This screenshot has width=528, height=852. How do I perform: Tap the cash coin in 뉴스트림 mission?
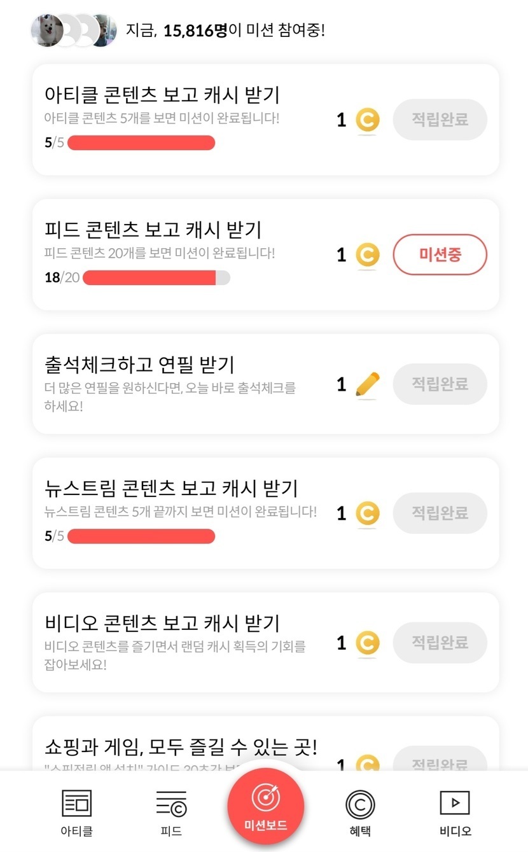pyautogui.click(x=367, y=513)
